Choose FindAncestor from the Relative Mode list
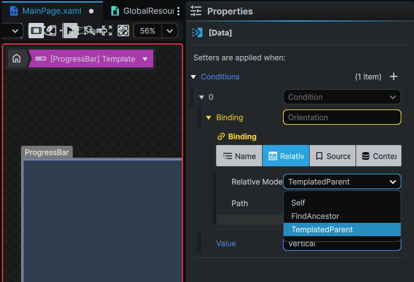The image size is (414, 282). point(315,216)
